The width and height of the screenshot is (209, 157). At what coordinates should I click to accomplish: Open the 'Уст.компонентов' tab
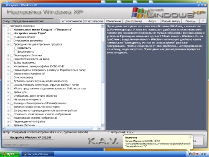coord(71,21)
